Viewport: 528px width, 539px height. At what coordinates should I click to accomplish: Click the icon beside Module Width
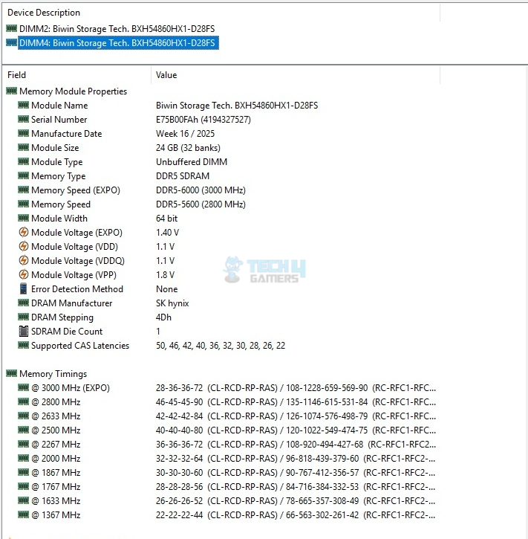23,218
